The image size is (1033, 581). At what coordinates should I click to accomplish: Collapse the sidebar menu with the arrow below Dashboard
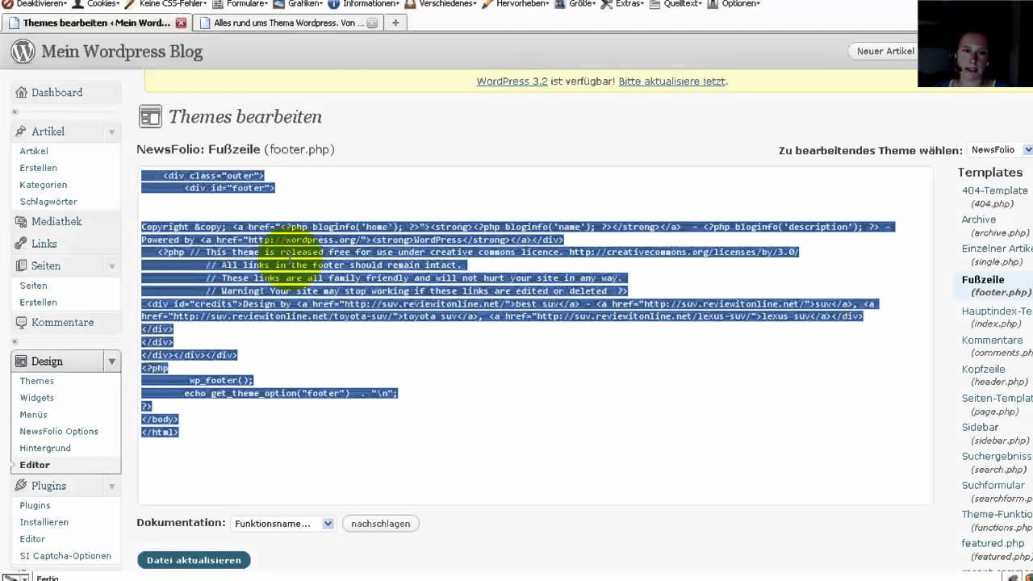click(x=15, y=111)
